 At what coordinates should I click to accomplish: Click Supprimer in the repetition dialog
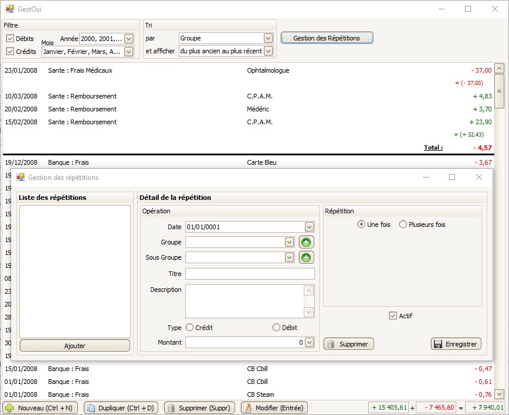349,344
